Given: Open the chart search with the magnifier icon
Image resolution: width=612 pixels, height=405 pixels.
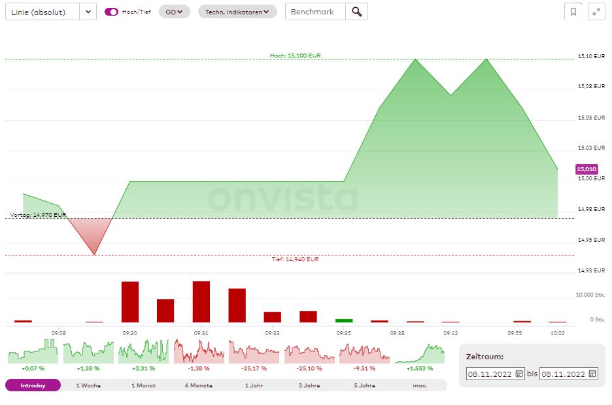Looking at the screenshot, I should click(356, 11).
